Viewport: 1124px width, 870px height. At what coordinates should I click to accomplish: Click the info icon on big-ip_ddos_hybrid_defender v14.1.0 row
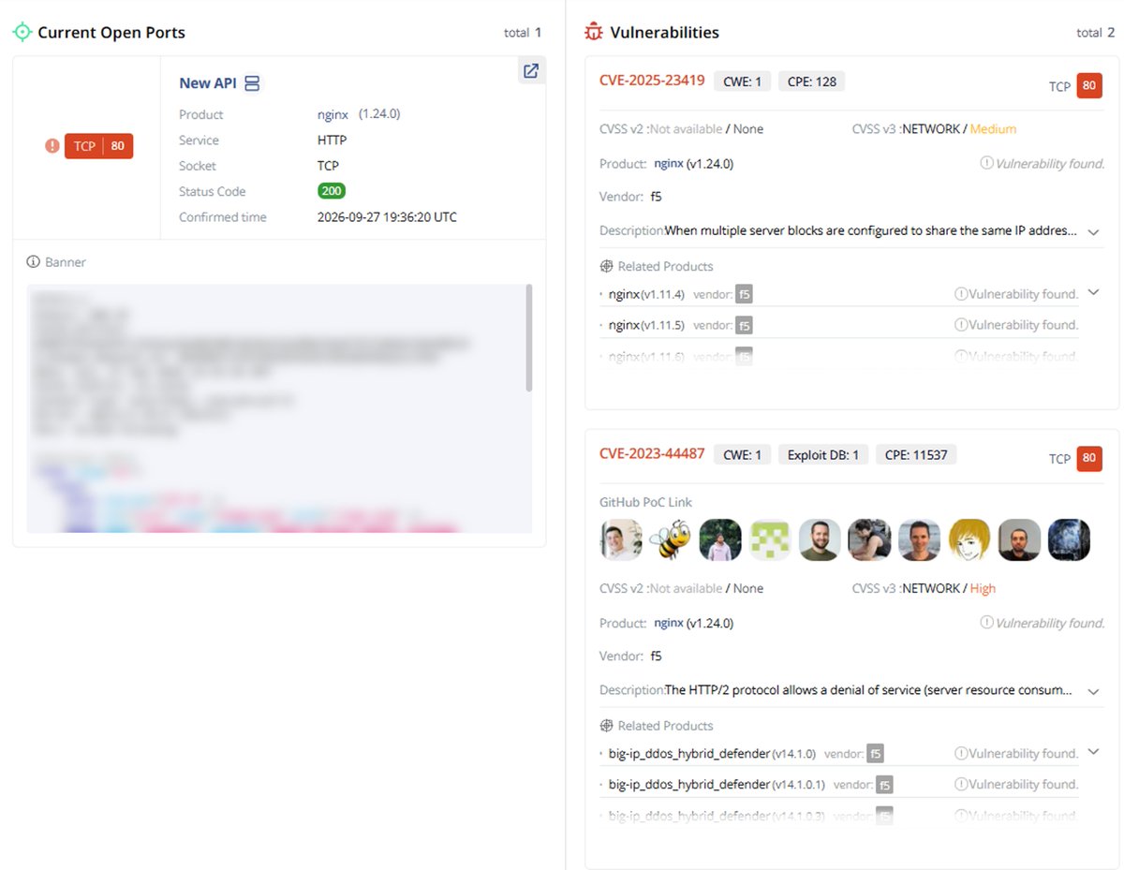point(960,754)
